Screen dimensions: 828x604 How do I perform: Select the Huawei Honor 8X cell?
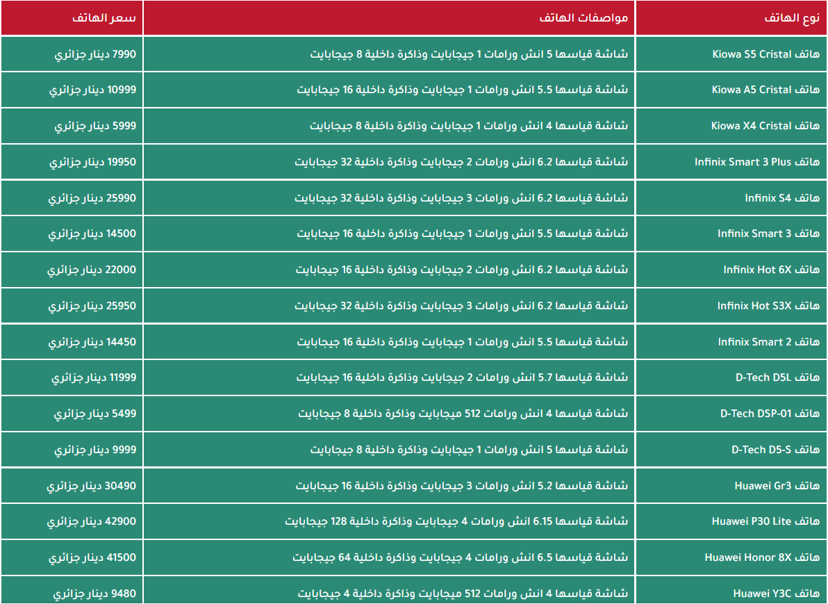tap(731, 557)
